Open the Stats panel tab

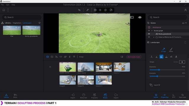tap(15, 96)
